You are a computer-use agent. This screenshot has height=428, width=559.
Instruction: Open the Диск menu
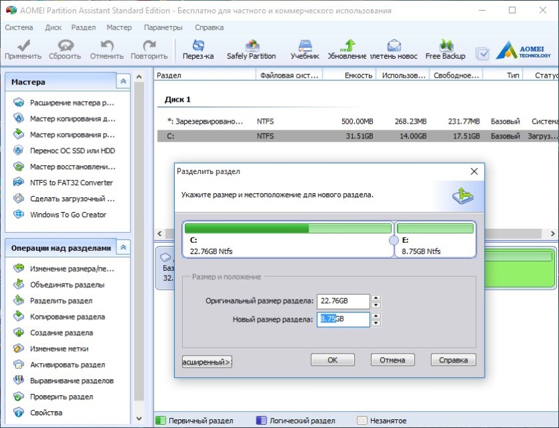53,27
